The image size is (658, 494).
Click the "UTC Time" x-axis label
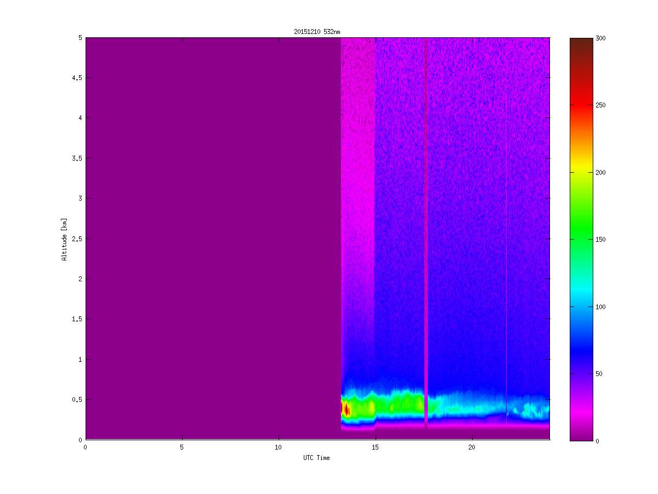[316, 458]
